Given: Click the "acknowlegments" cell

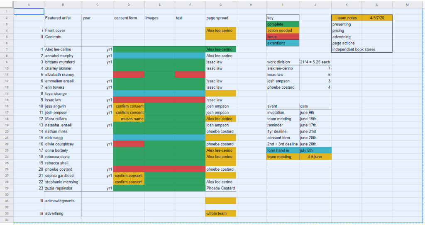Looking at the screenshot, I should point(63,201).
